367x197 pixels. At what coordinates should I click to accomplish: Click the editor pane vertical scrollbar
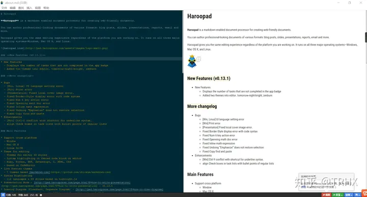pos(183,42)
